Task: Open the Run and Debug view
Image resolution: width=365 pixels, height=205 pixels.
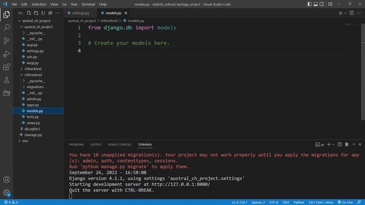Action: point(6,54)
